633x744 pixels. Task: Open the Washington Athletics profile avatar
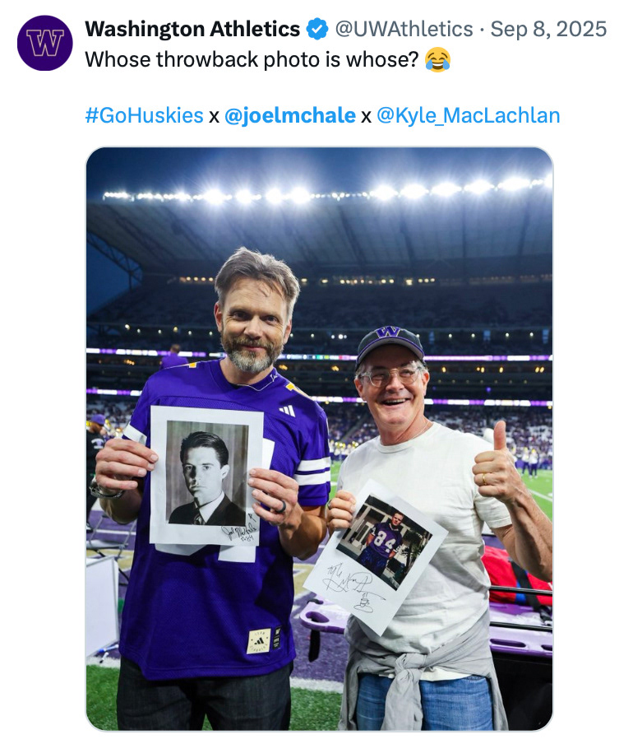[x=44, y=43]
